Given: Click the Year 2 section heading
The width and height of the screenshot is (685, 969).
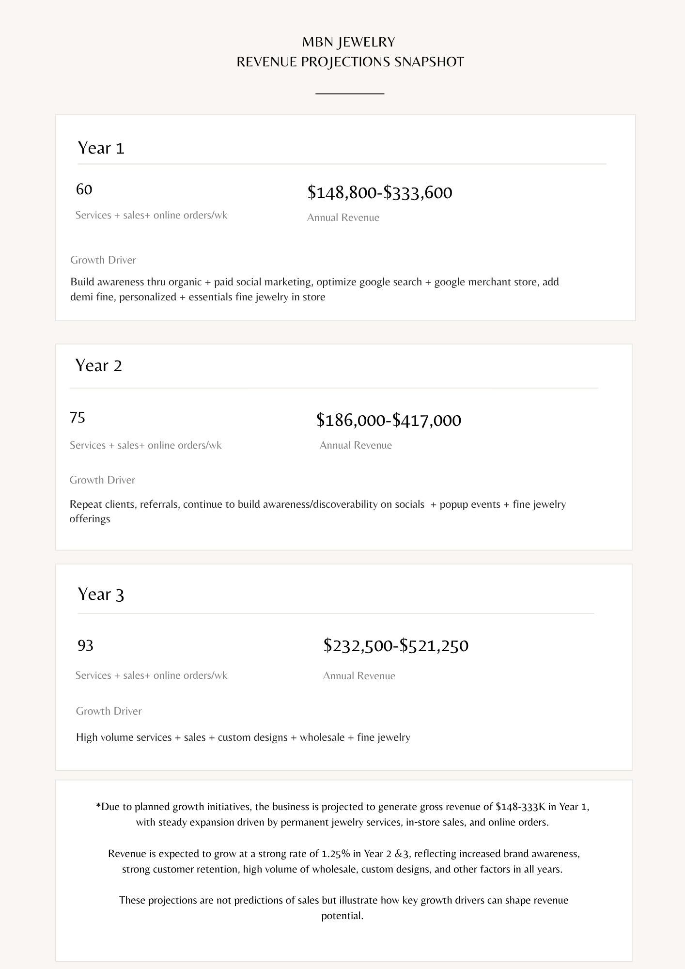Looking at the screenshot, I should pyautogui.click(x=99, y=365).
